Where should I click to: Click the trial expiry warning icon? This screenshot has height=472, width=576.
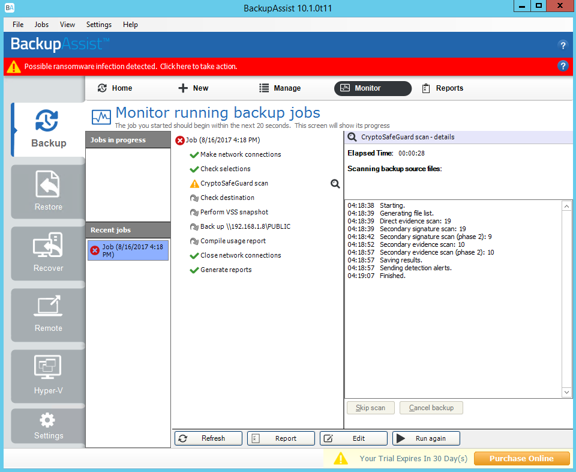pyautogui.click(x=341, y=458)
